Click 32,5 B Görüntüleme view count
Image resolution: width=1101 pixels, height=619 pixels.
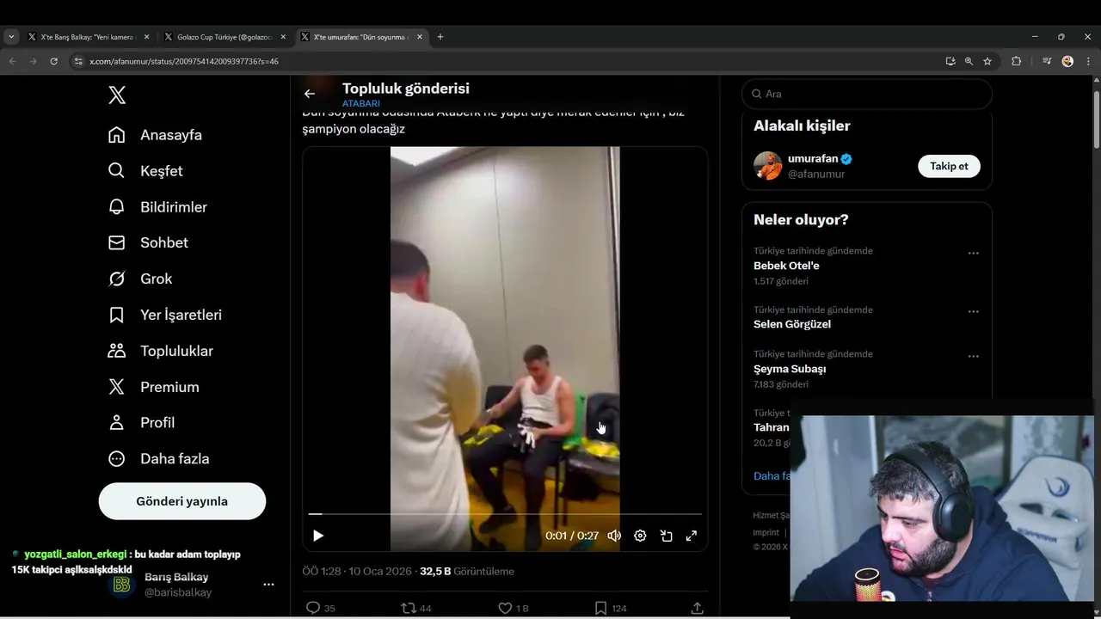tap(467, 571)
